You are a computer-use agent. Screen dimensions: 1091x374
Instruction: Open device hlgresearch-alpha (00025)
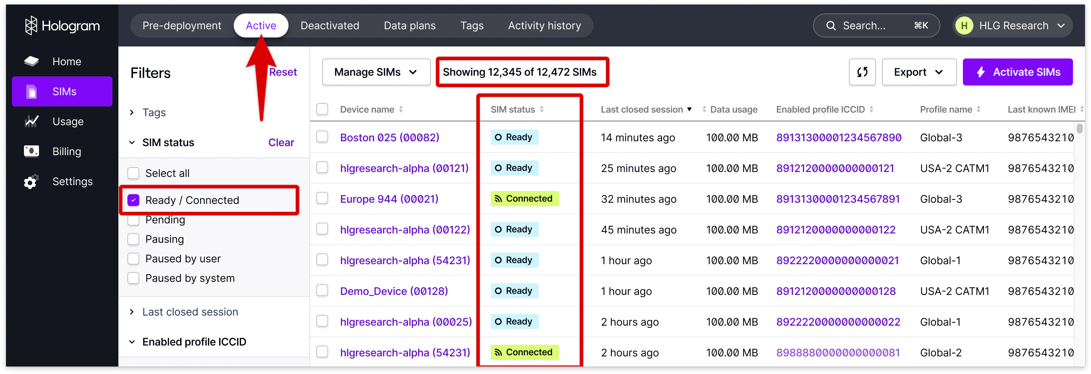pos(406,322)
